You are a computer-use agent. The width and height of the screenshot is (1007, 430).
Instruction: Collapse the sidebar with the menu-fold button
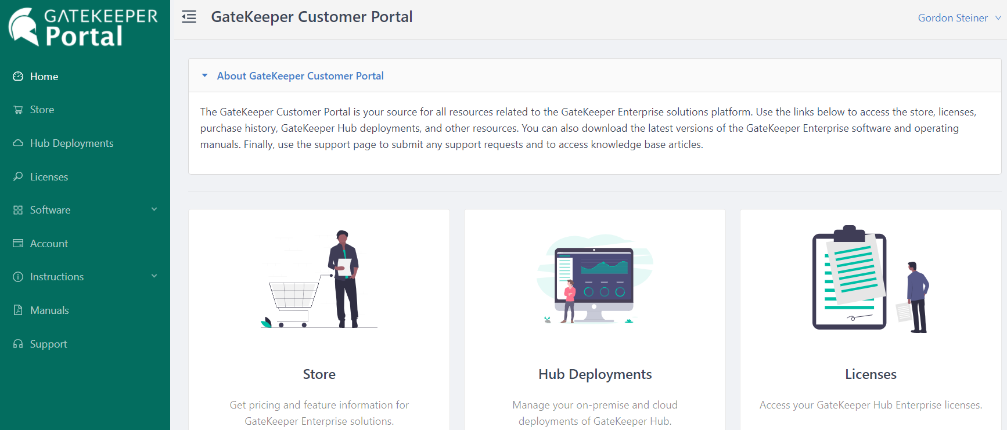point(189,17)
